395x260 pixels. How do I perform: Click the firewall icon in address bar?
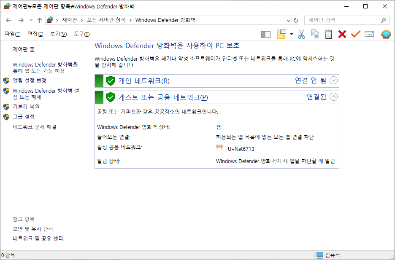coord(50,20)
